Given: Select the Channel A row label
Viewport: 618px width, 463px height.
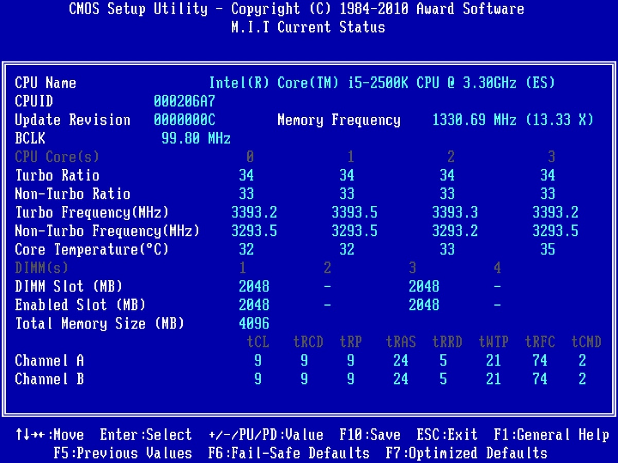Looking at the screenshot, I should pos(49,361).
